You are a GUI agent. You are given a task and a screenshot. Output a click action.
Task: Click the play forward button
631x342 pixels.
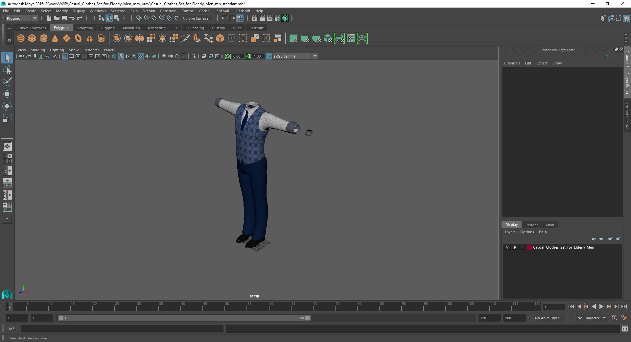[601, 306]
